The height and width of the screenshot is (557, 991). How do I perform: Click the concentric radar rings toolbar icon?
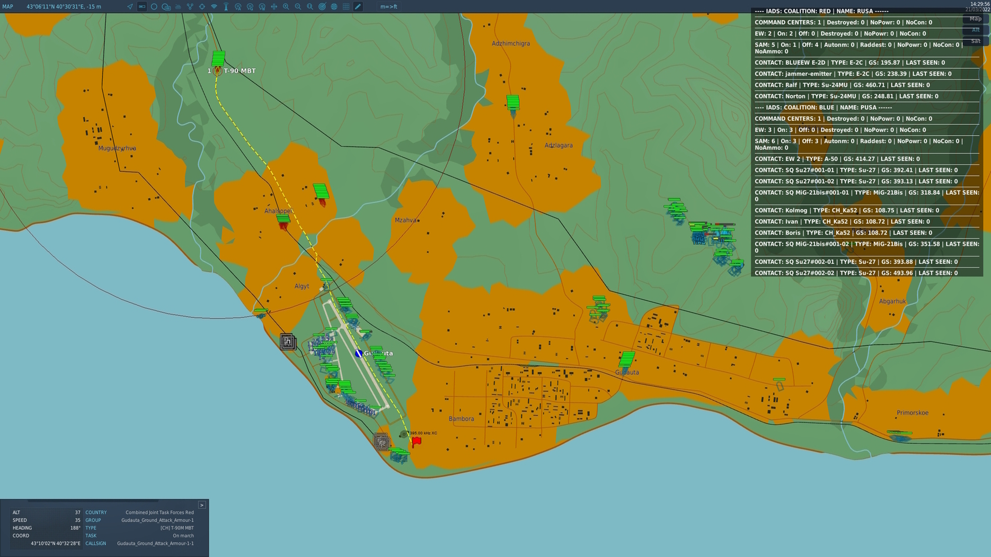pos(322,6)
